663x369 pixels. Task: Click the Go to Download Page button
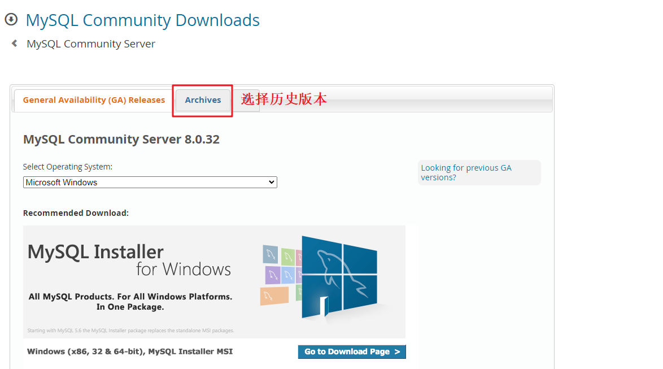[352, 351]
